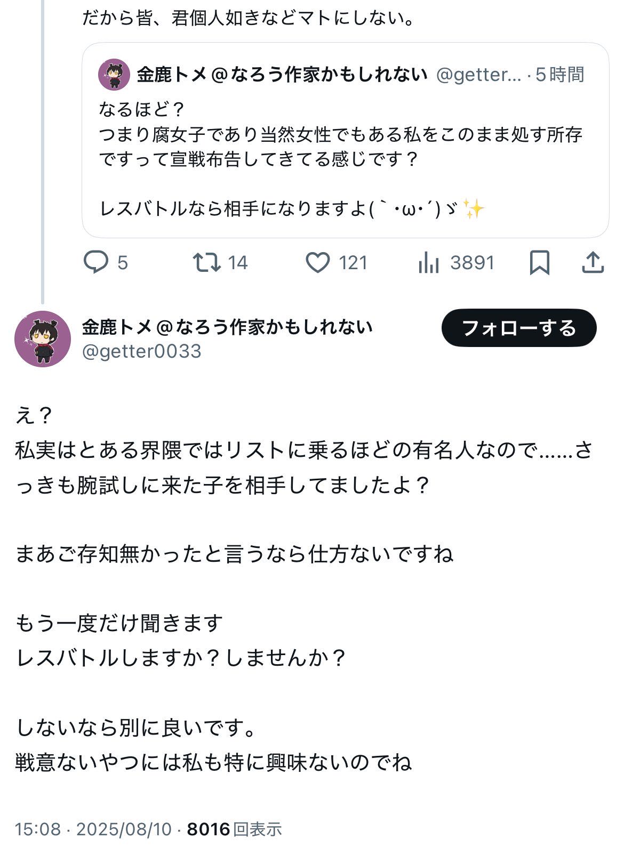Open profile via bold name beside the large avatar
624x847 pixels.
(x=227, y=327)
